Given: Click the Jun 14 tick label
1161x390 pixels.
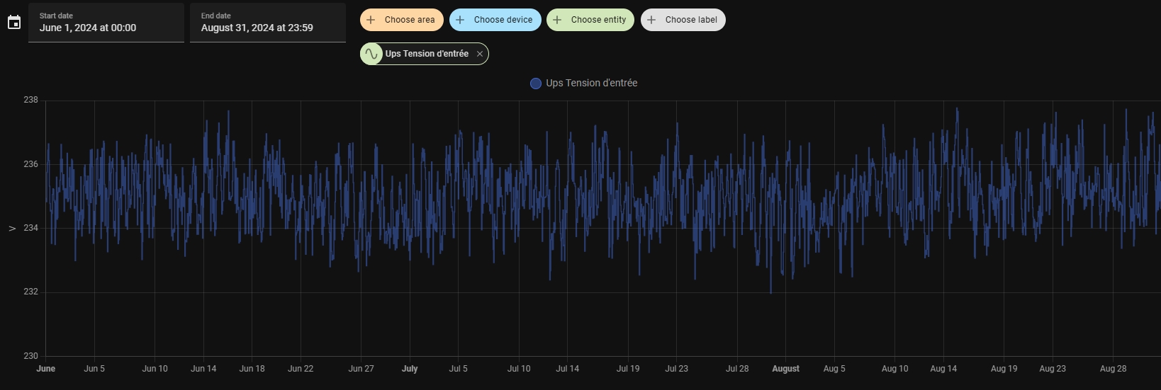Looking at the screenshot, I should [x=203, y=369].
